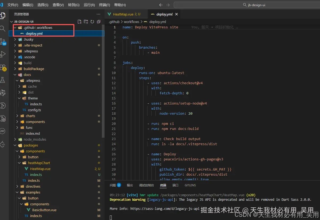Open config.ts in the explorer tree
Screen dimensions: 320x220
point(34,110)
